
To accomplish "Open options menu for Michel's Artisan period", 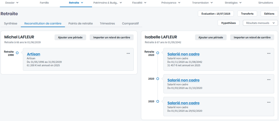I will click(x=128, y=53).
